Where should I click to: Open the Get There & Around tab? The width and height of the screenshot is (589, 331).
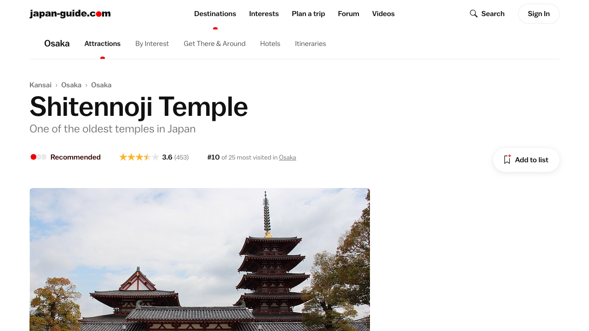[x=214, y=44]
